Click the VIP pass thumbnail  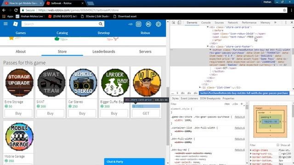[x=147, y=82]
